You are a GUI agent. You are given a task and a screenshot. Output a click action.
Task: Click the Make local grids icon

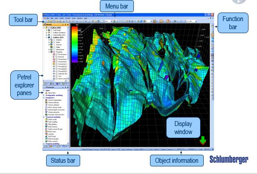pos(47,139)
